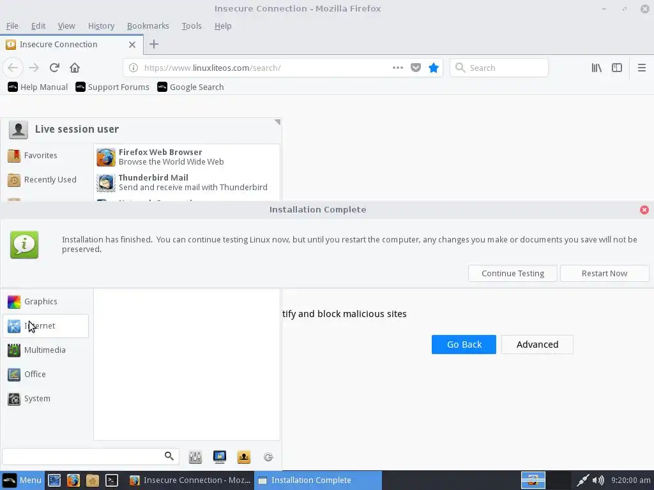Select Graphics category

[46, 301]
